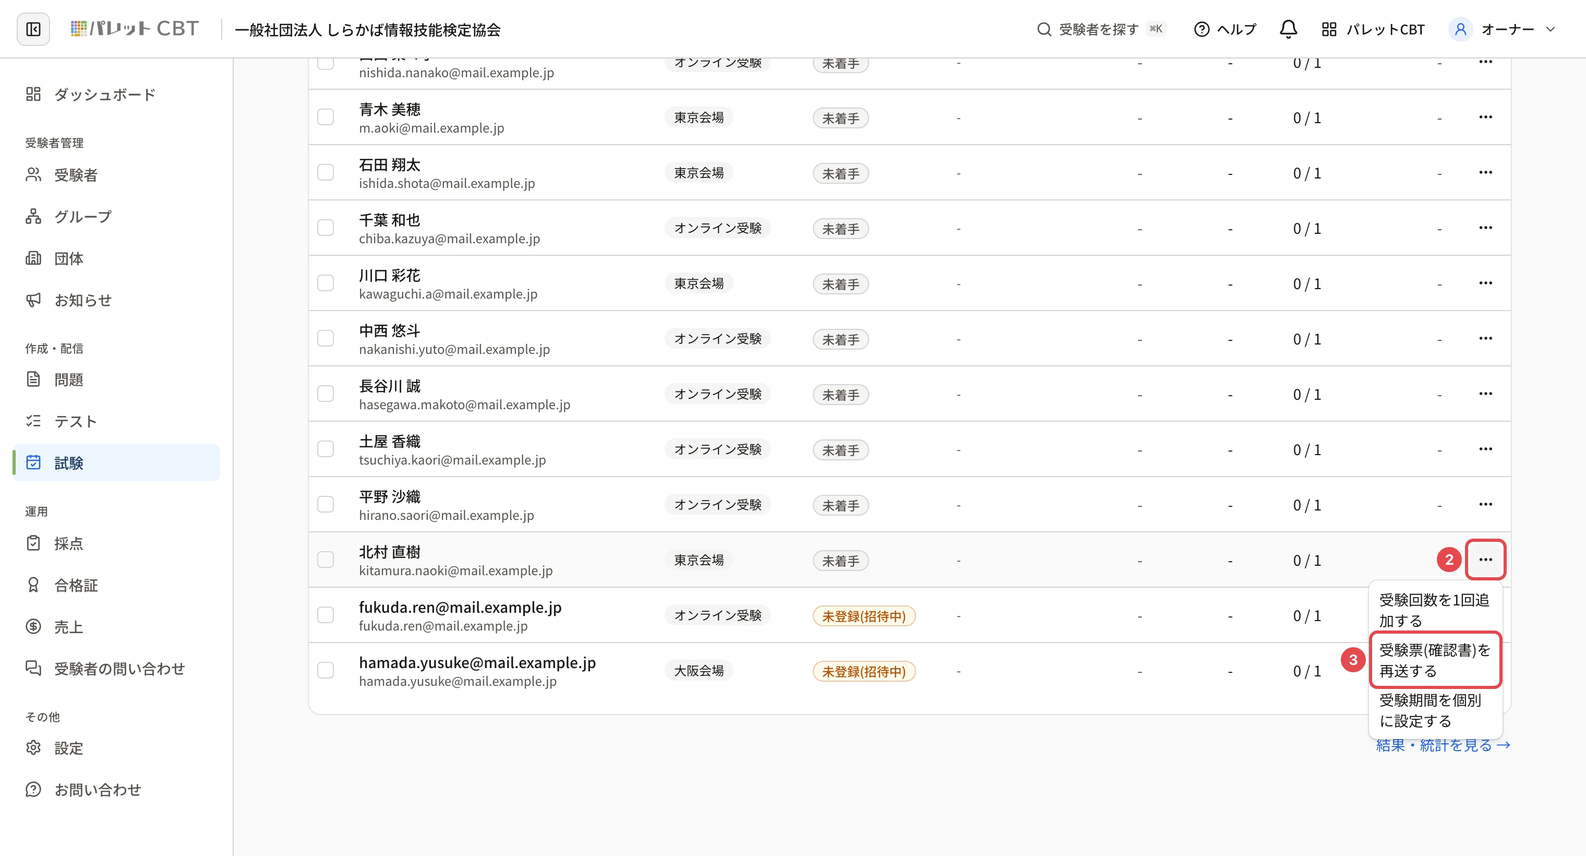Click 未登録(招待中) badge for hamada.yusuke
The width and height of the screenshot is (1586, 856).
[x=864, y=671]
